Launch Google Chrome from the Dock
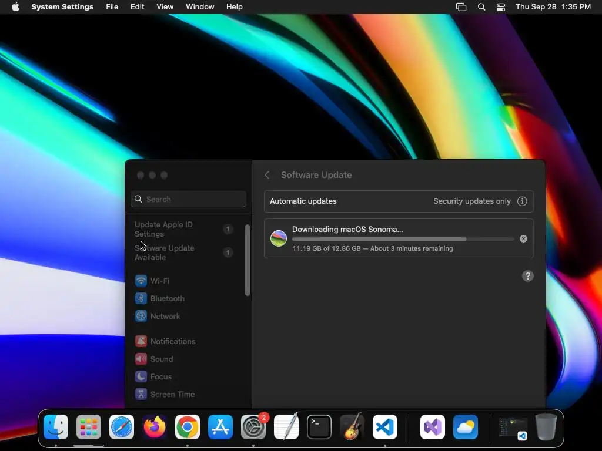Image resolution: width=602 pixels, height=451 pixels. point(188,427)
